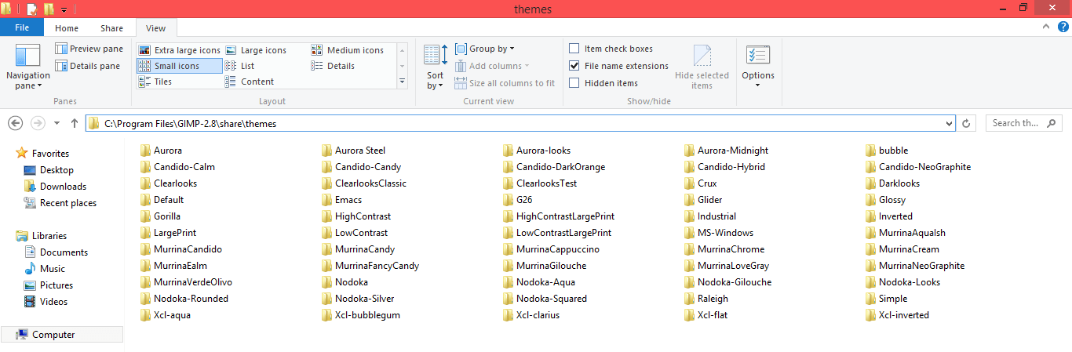Enable Item check boxes
Viewport: 1072px width, 352px height.
pos(574,49)
